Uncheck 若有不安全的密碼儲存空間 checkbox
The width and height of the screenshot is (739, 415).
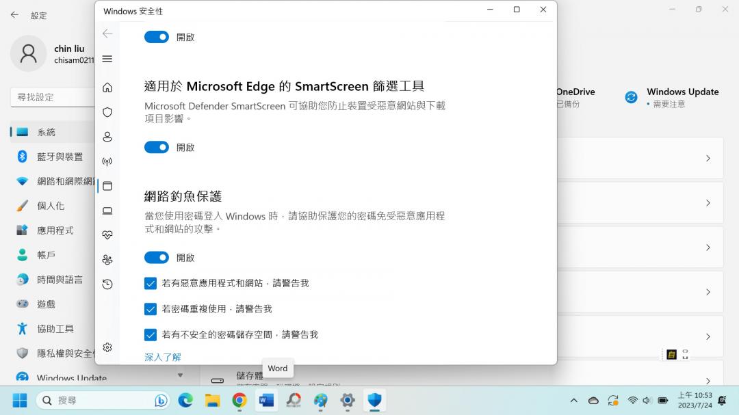(x=151, y=335)
